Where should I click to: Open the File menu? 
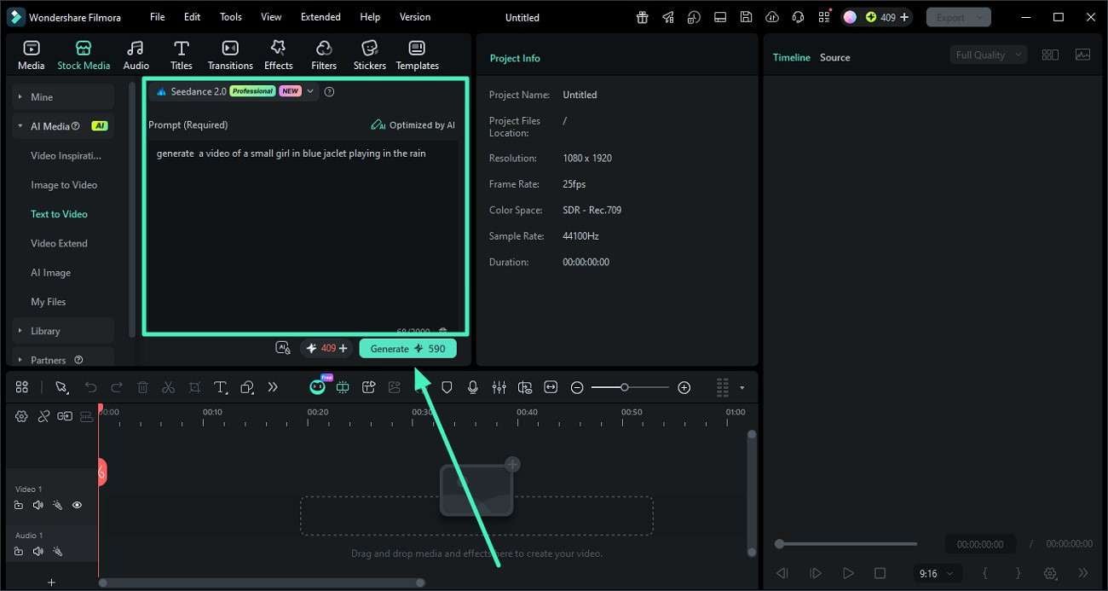point(158,17)
